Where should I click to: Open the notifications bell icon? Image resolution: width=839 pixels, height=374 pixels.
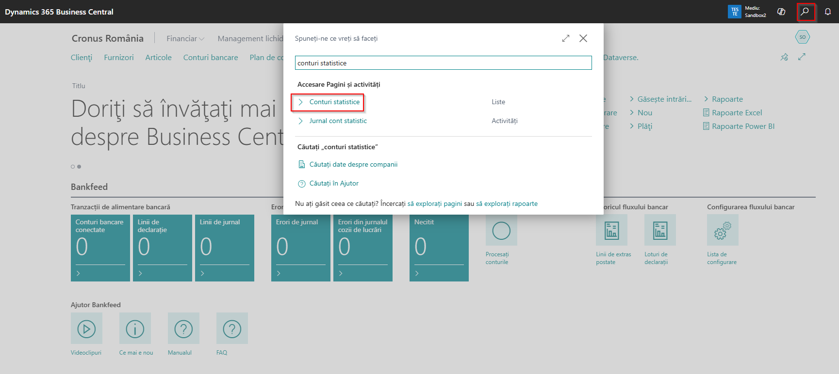[828, 12]
